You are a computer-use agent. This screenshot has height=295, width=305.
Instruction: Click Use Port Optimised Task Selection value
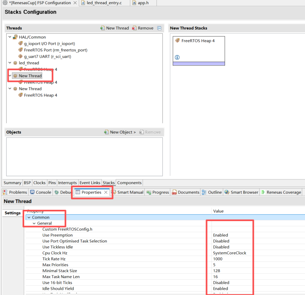[221, 241]
